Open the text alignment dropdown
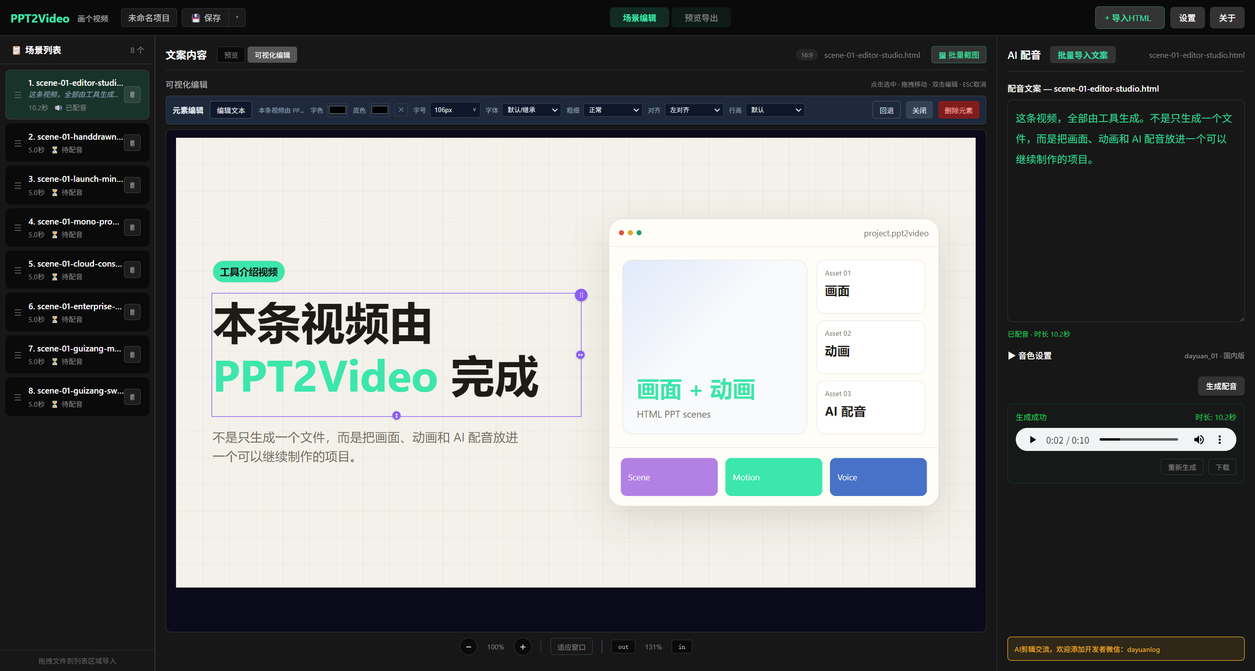This screenshot has width=1255, height=671. (x=694, y=110)
